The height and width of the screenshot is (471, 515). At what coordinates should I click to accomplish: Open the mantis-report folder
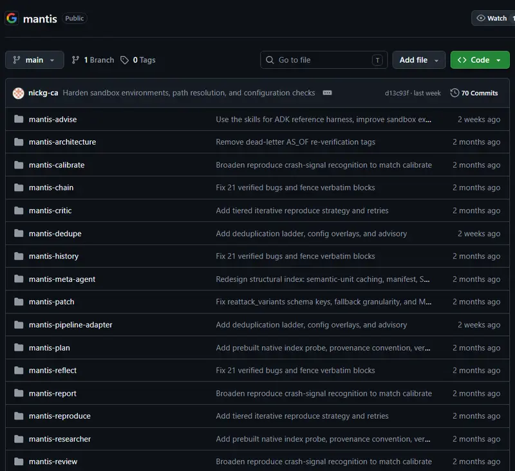[53, 393]
